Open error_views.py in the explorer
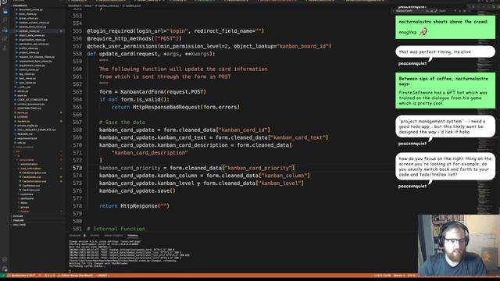 coord(28,14)
